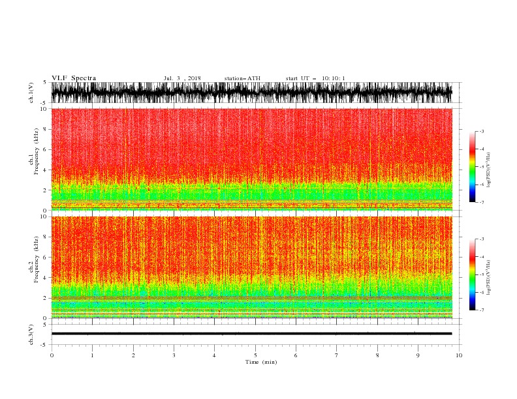Click time axis tick label "8"
This screenshot has width=517, height=399.
(x=377, y=355)
